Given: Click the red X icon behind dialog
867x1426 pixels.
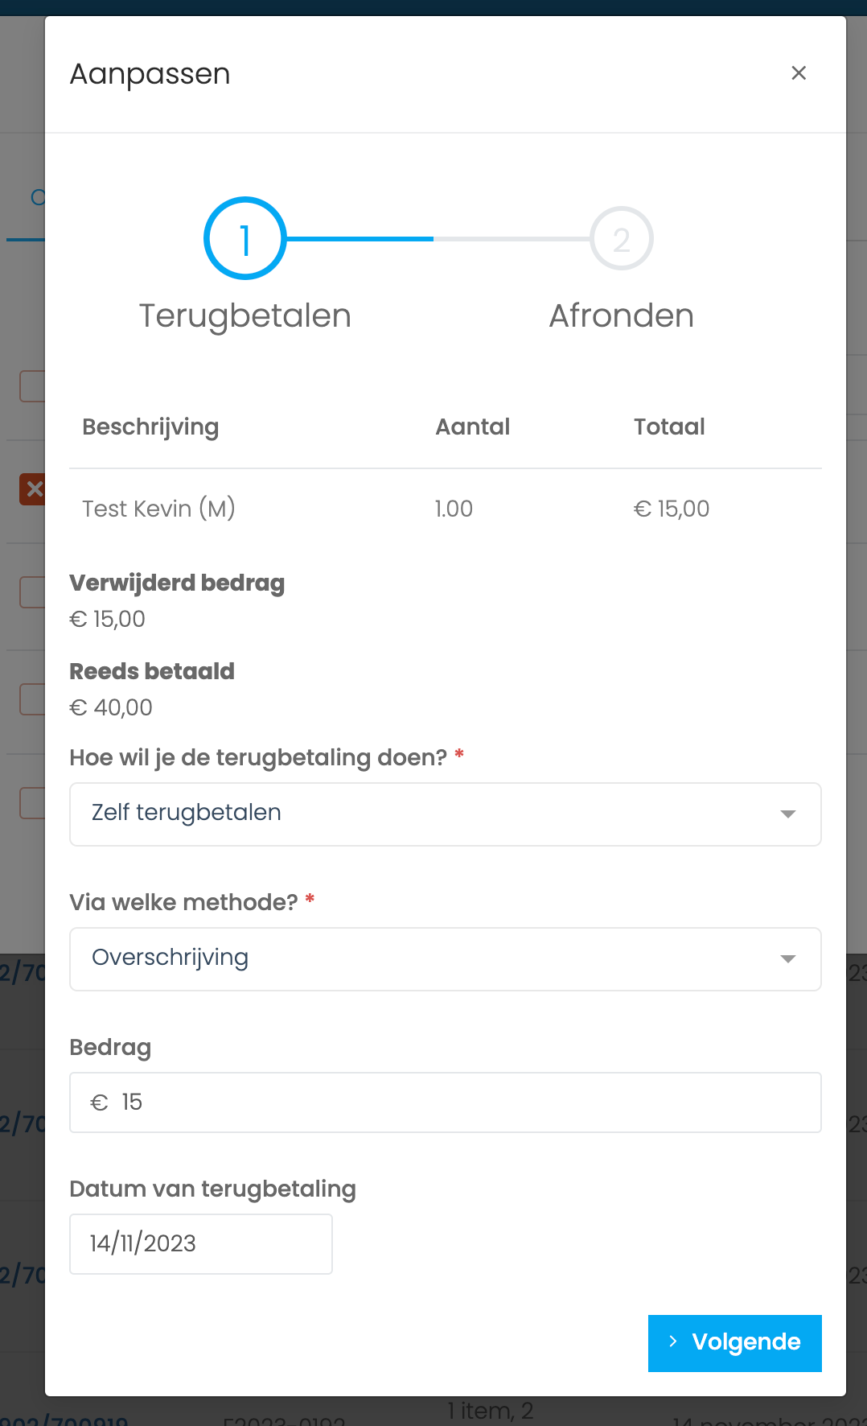Looking at the screenshot, I should click(x=32, y=488).
